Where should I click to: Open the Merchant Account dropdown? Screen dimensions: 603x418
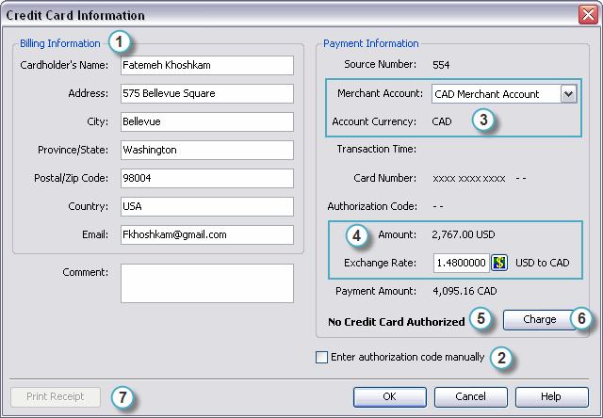(567, 94)
